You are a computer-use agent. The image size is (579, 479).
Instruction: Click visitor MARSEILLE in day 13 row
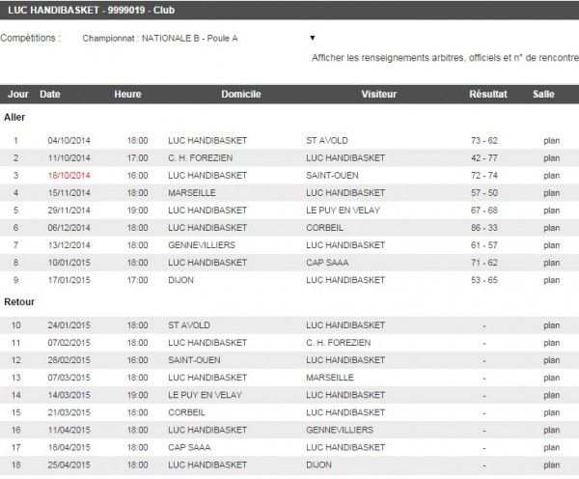point(330,378)
